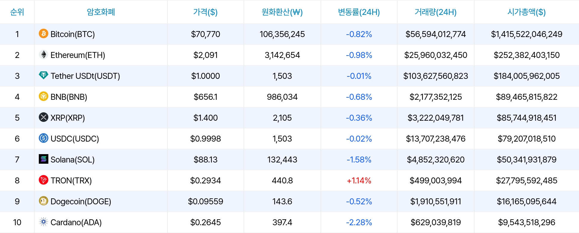Image resolution: width=579 pixels, height=233 pixels.
Task: Click Solana change -1.58%
Action: click(359, 160)
